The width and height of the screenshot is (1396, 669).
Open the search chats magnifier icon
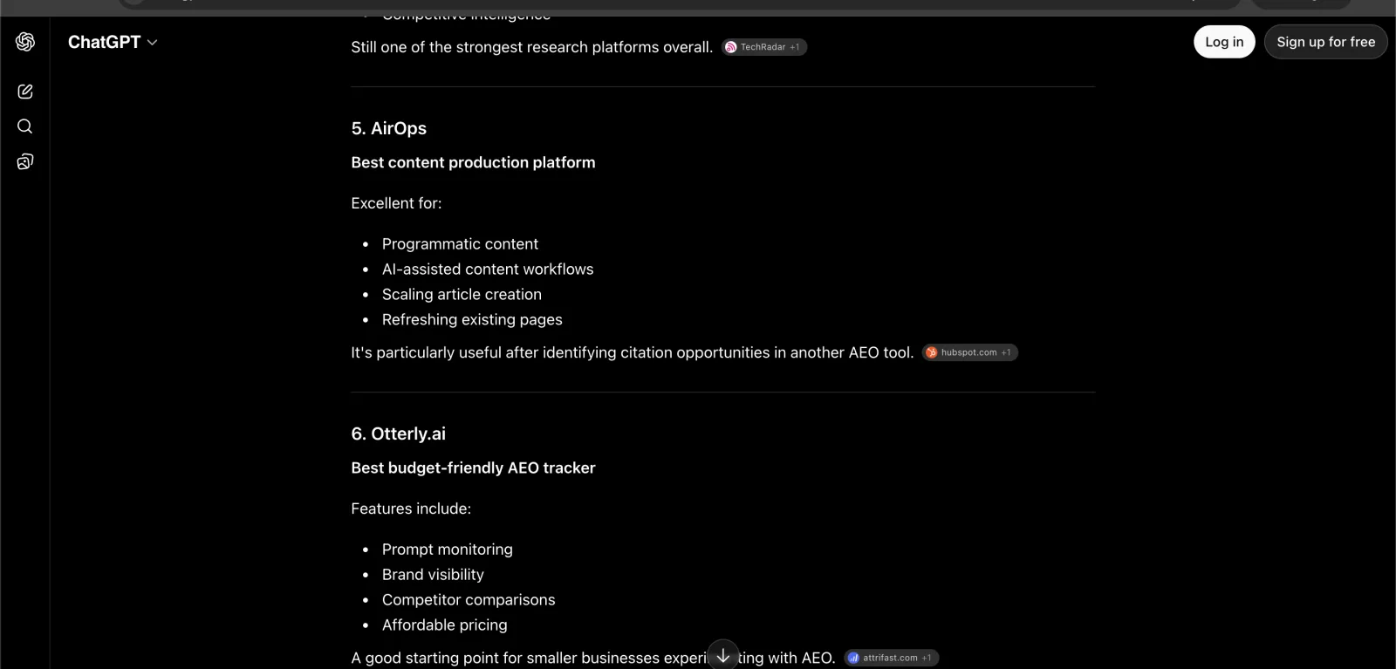[x=25, y=126]
